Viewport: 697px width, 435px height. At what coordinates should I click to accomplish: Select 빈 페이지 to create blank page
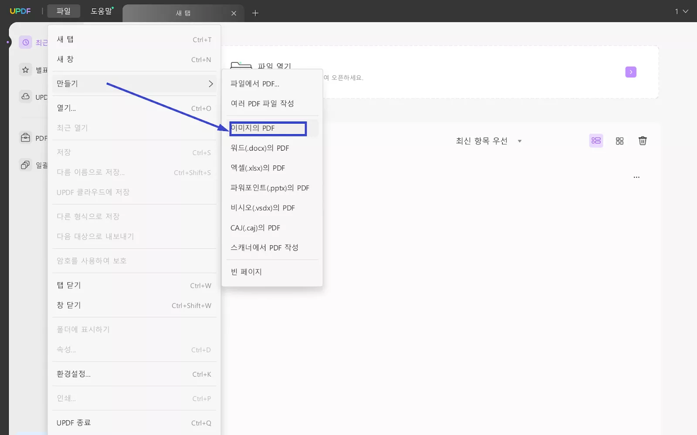pyautogui.click(x=246, y=272)
